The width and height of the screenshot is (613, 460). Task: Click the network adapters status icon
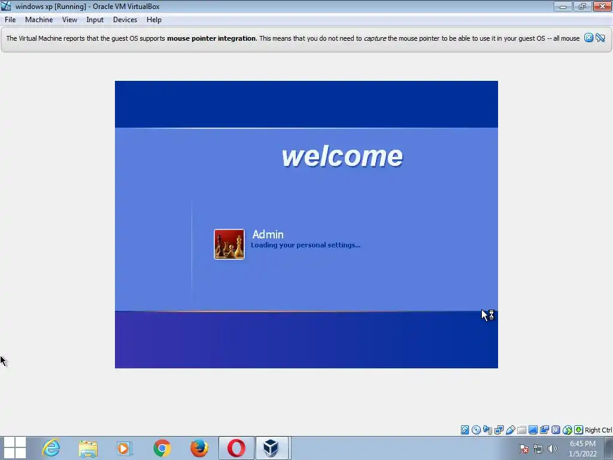(x=499, y=430)
